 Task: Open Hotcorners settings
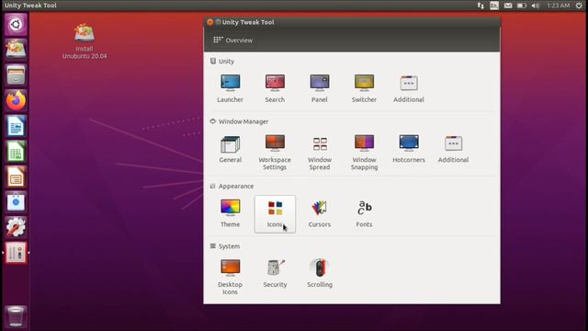point(409,149)
